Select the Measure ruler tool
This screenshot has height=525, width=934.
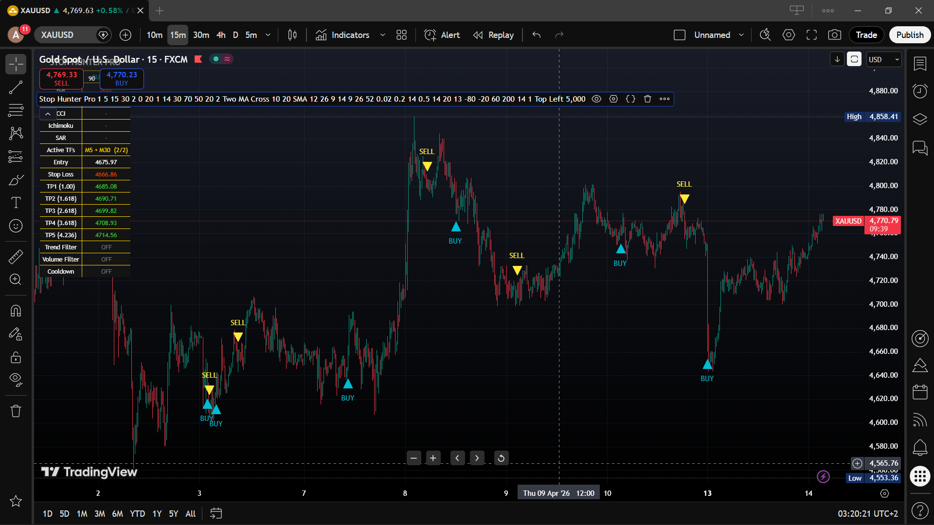point(16,257)
